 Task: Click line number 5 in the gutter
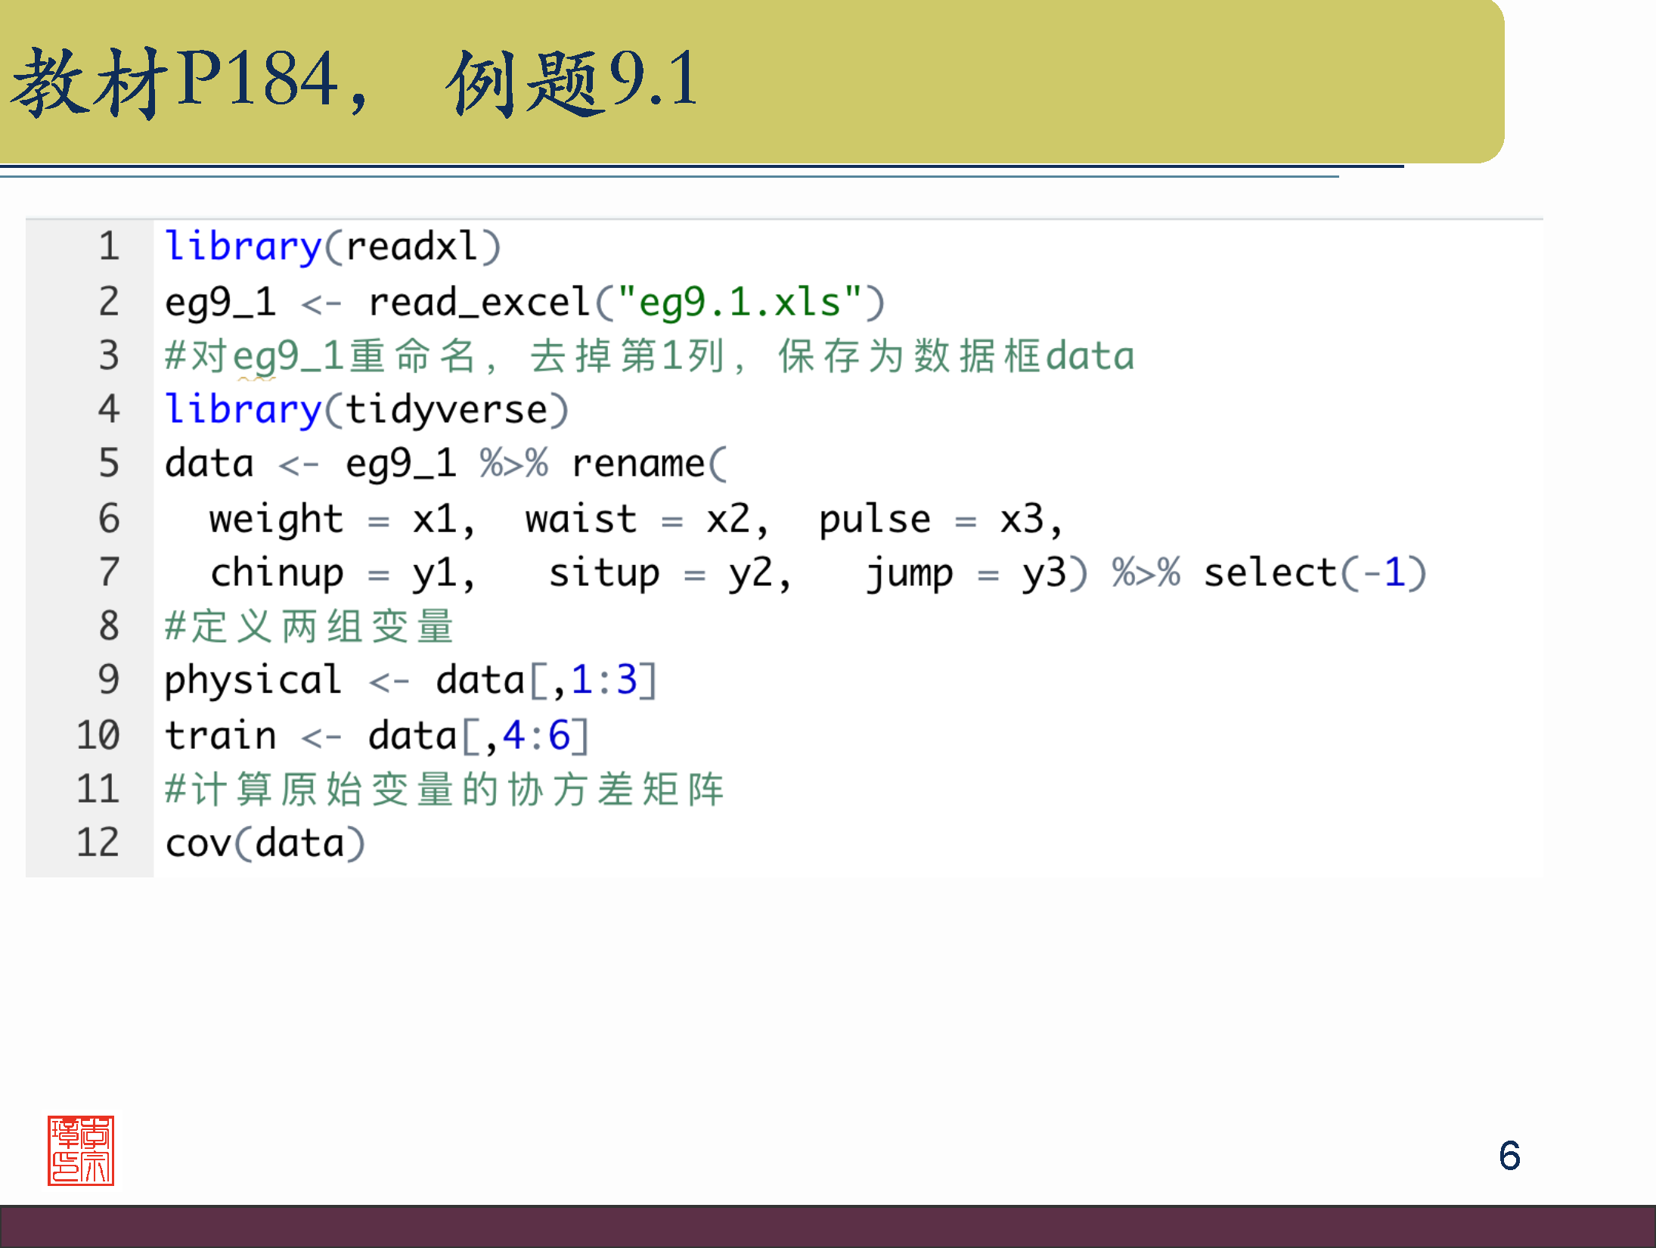pyautogui.click(x=109, y=463)
